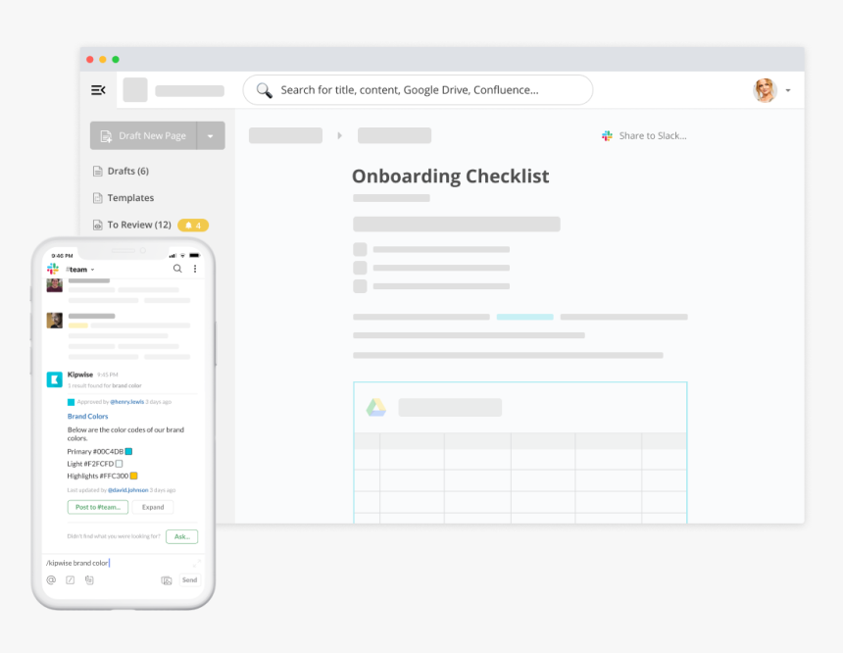Tick the third checklist checkbox in the document
This screenshot has height=653, width=843.
pyautogui.click(x=360, y=286)
